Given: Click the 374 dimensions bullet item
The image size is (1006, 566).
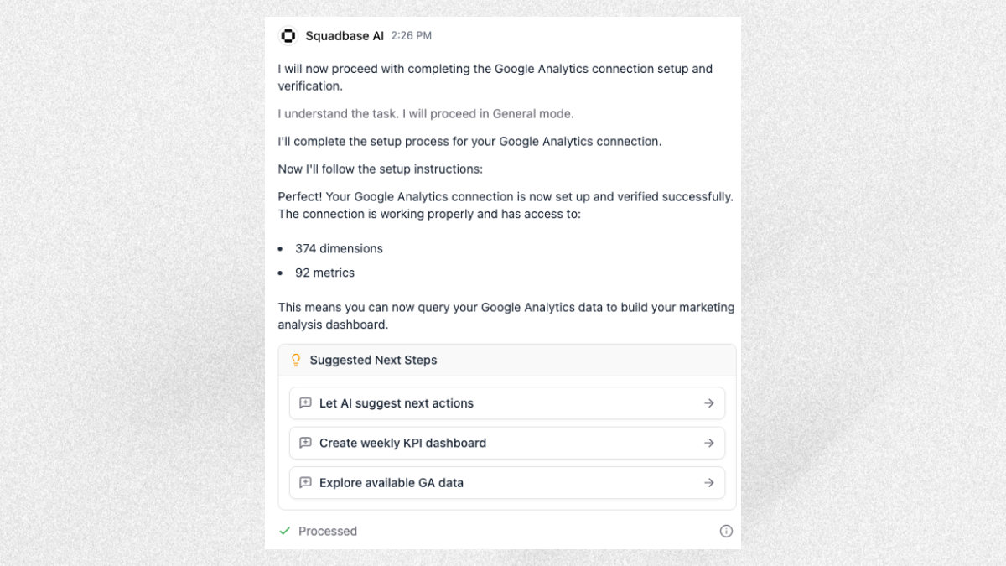Looking at the screenshot, I should pos(339,248).
